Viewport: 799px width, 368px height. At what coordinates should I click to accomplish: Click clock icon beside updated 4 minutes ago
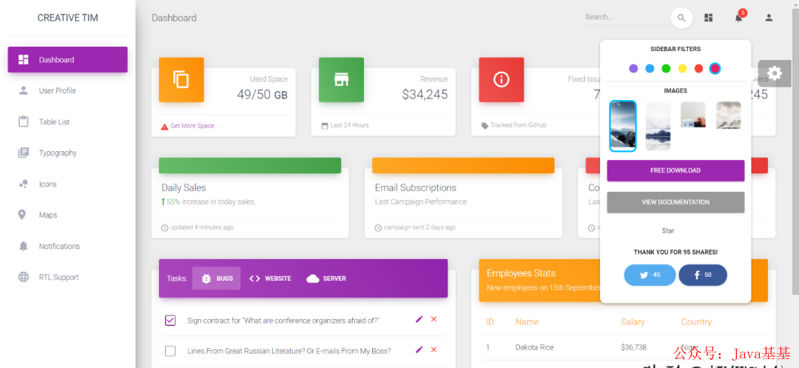(164, 228)
